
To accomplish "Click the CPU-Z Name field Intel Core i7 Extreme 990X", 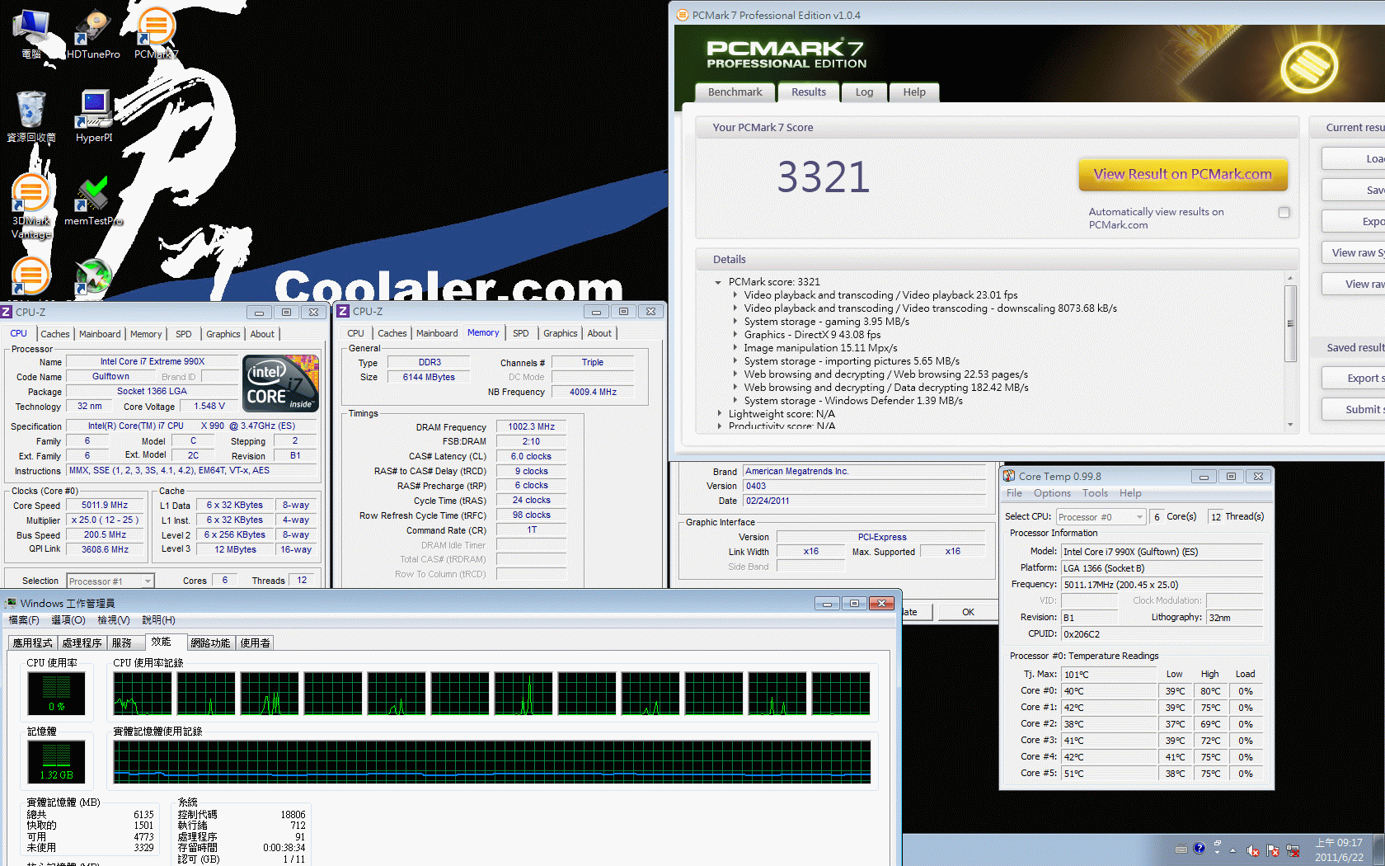I will click(x=152, y=361).
